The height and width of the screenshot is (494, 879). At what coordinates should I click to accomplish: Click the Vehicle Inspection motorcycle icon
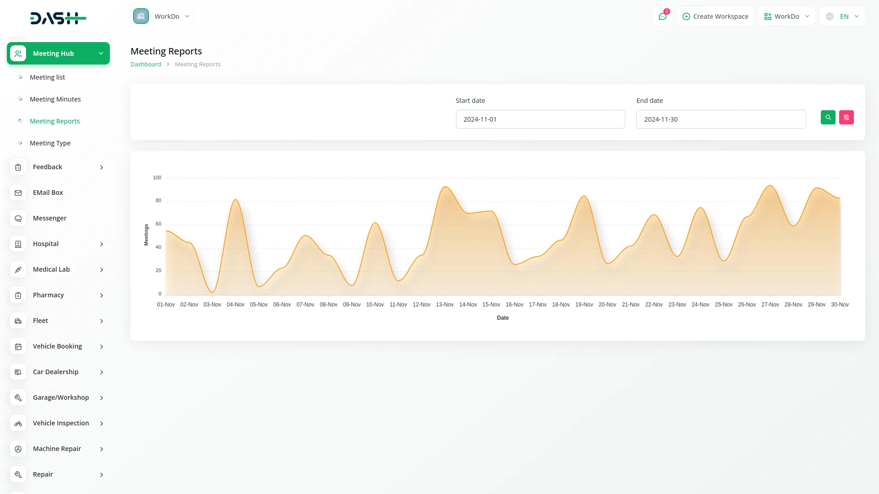tap(18, 424)
